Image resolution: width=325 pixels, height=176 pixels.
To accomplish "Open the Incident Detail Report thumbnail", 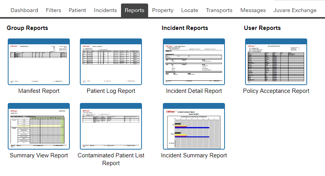I will (x=194, y=62).
